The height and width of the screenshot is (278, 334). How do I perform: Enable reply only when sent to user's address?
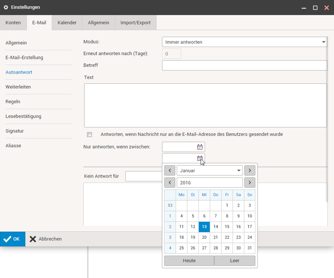coord(89,135)
